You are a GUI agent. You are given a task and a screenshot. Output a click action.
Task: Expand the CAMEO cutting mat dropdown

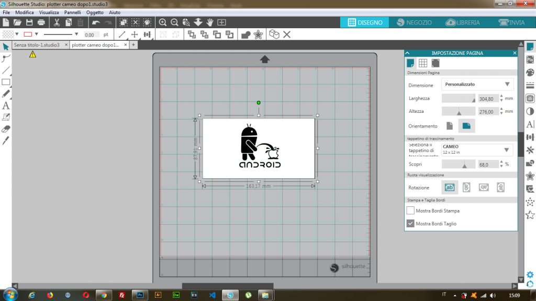pyautogui.click(x=477, y=150)
